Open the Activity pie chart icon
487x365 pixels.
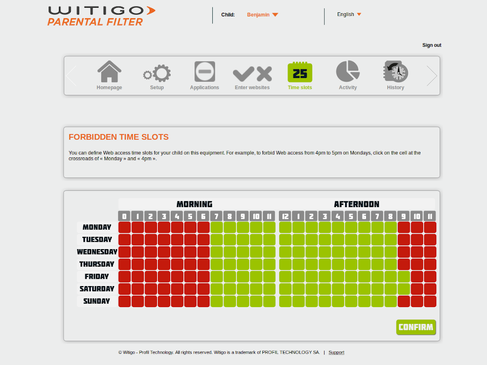tap(348, 71)
